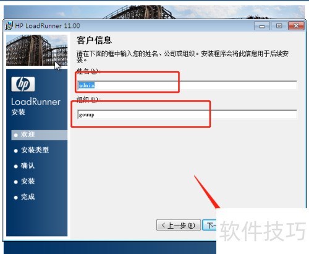Close the HP LoadRunner 11.00 installer window

tap(296, 26)
